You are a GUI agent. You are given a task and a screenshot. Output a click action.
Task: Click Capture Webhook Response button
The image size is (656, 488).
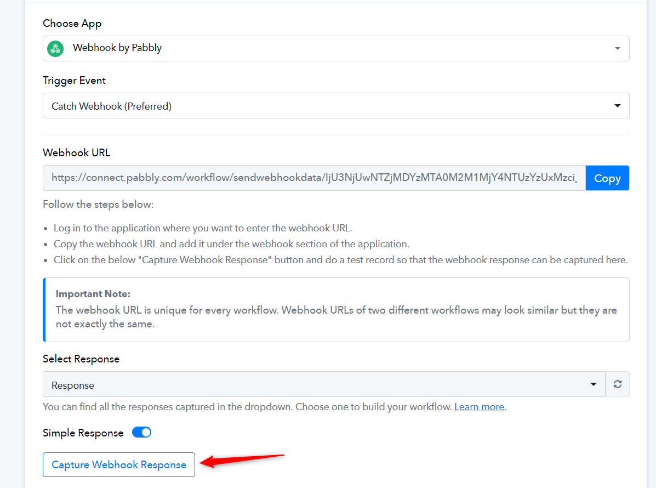coord(119,464)
